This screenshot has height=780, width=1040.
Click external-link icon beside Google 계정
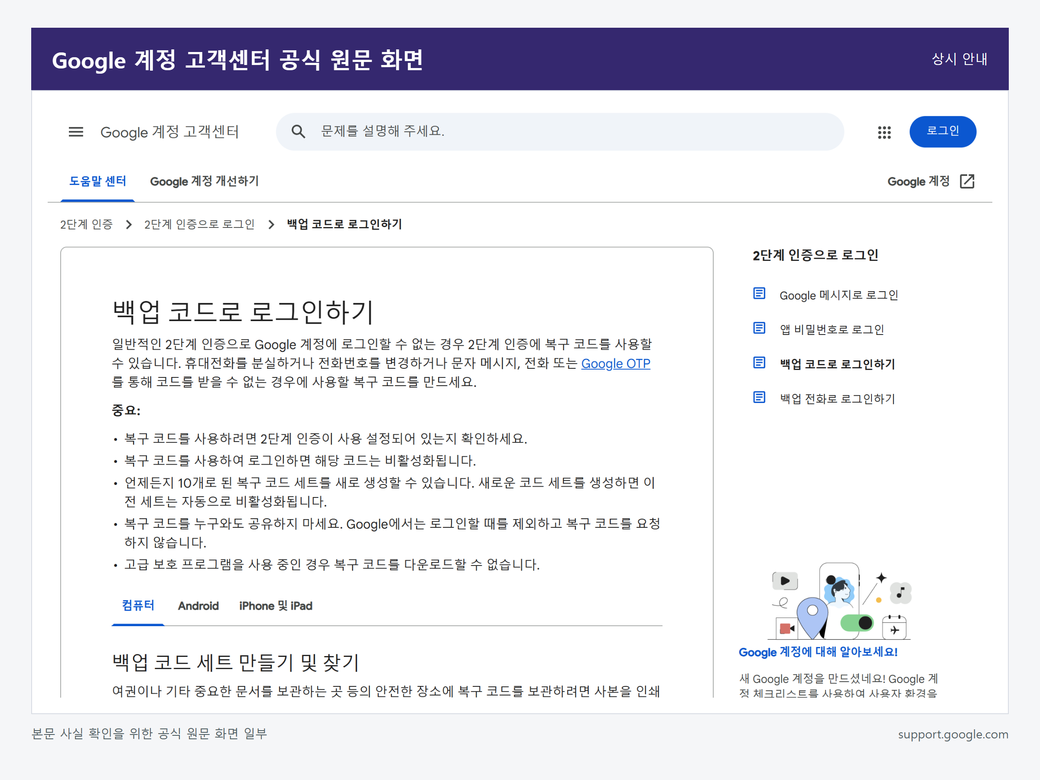[x=967, y=181]
